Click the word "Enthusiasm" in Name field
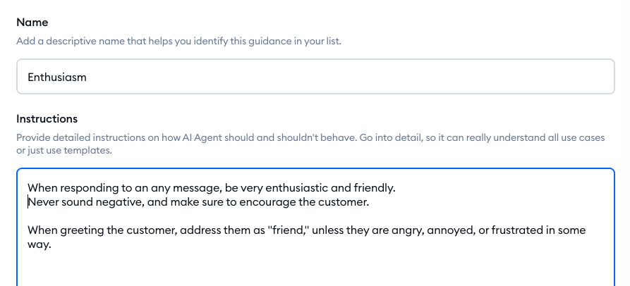Viewport: 630px width, 286px height. point(57,77)
